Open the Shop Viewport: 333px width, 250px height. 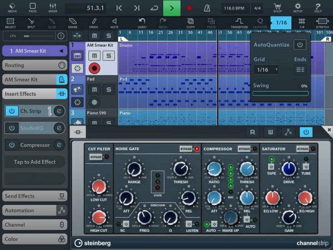tap(277, 8)
